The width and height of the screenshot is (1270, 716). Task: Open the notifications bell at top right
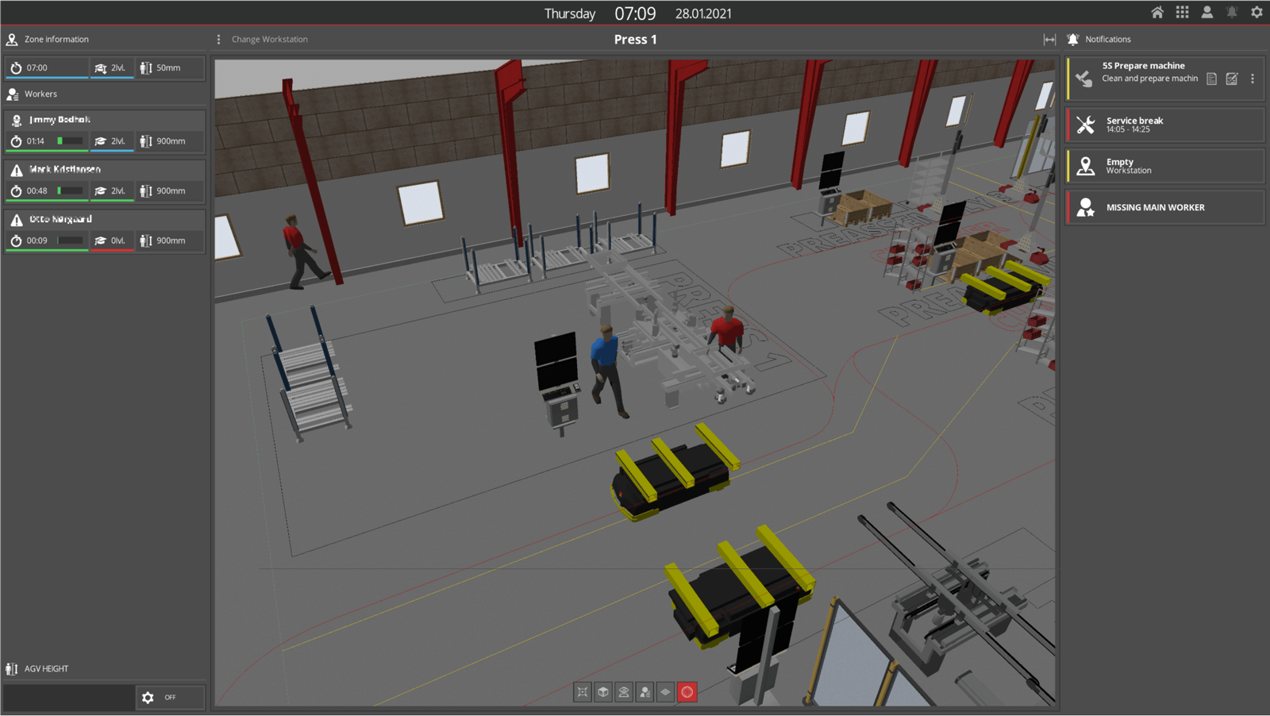[x=1232, y=12]
